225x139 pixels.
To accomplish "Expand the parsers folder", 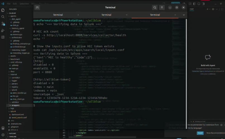I will pos(15,84).
